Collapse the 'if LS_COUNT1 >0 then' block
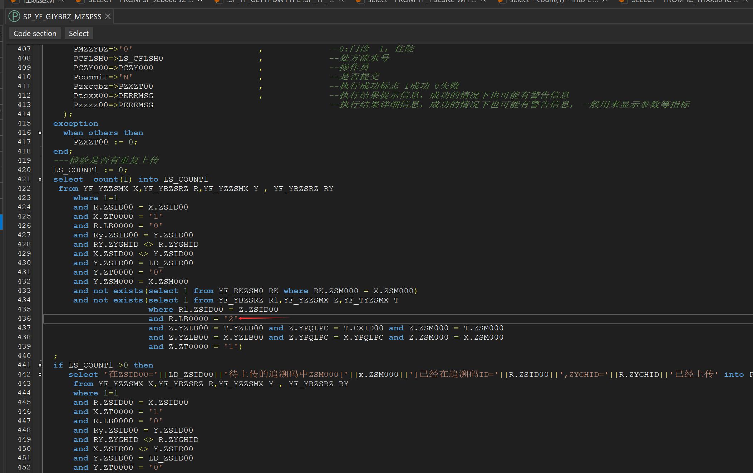Image resolution: width=753 pixels, height=473 pixels. pos(40,365)
